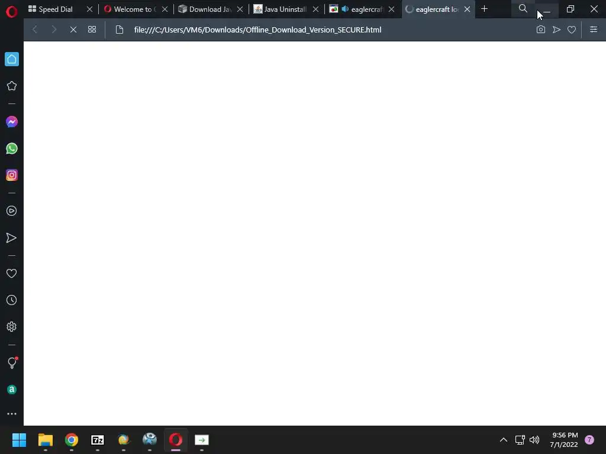Open Easy Setup sliders menu
The width and height of the screenshot is (606, 454).
coord(594,30)
